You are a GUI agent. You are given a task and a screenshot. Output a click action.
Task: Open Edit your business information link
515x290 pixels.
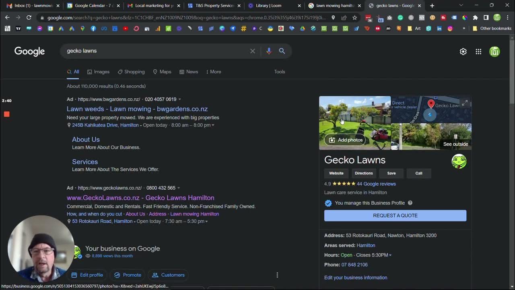pos(356,278)
